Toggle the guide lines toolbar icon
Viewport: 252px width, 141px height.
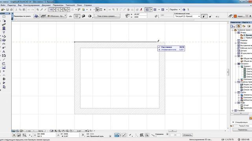pos(51,10)
